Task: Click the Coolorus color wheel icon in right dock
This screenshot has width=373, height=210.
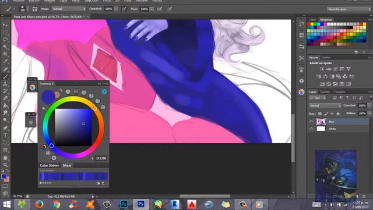Action: tap(301, 92)
